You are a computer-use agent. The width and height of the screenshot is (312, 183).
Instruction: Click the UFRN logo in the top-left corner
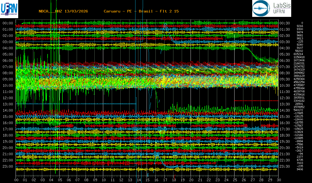coord(9,8)
